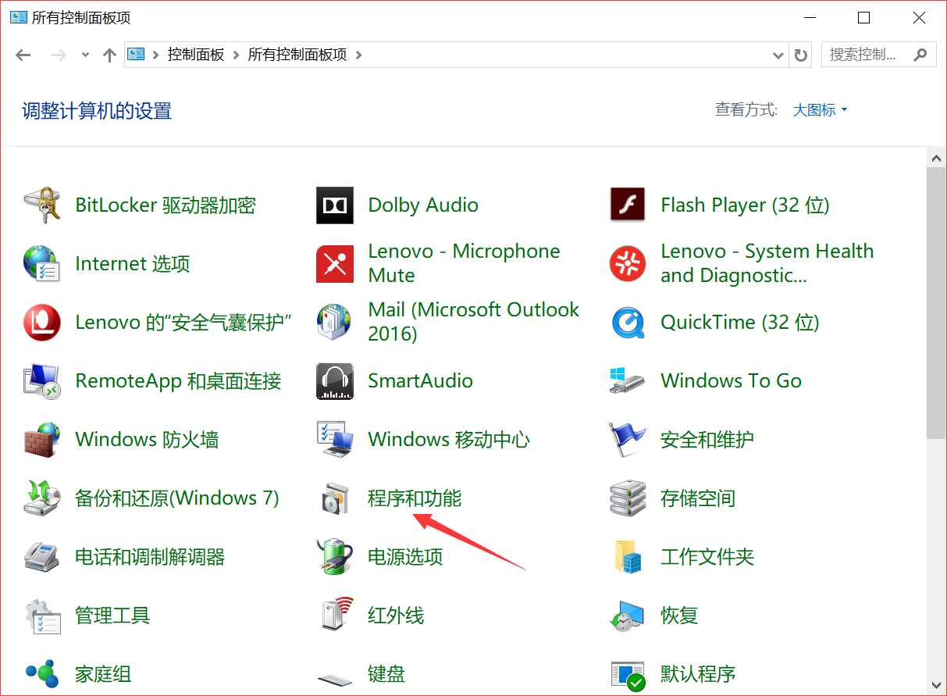The width and height of the screenshot is (947, 696).
Task: Click the Windows To Go icon
Action: pos(628,381)
